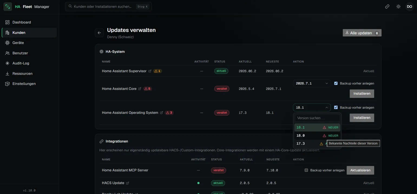Select version 18.0 from the list

317,136
